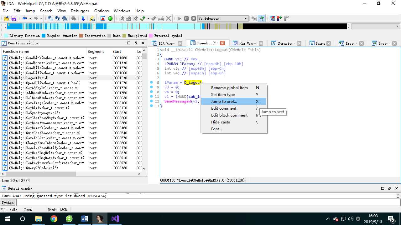Viewport: 401px width, 225px height.
Task: Click the Python button in output bar
Action: click(x=8, y=202)
